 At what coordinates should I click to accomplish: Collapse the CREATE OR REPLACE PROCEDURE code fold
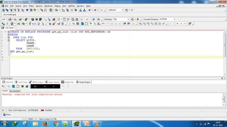[x=9, y=32]
